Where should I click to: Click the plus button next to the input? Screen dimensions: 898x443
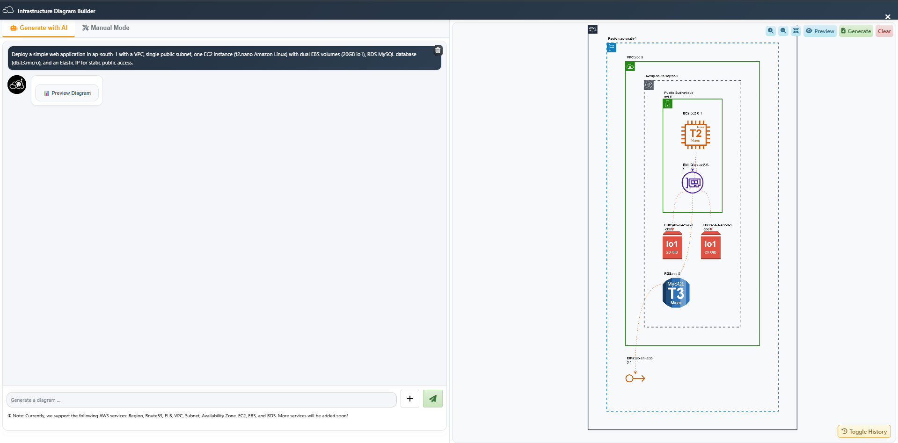[x=410, y=399]
